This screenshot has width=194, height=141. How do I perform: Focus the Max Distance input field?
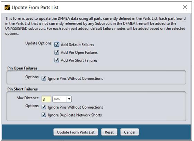tap(46, 99)
